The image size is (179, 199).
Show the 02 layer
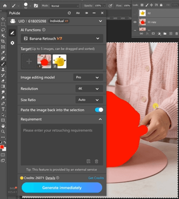point(135,13)
